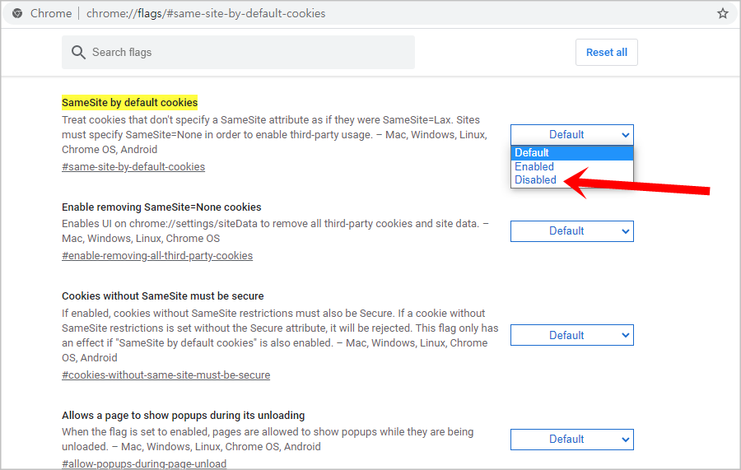Click the bookmark star icon
Image resolution: width=741 pixels, height=470 pixels.
[x=723, y=13]
